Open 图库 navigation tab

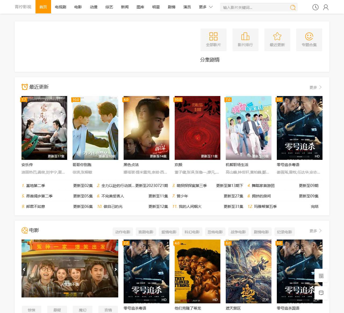tap(140, 7)
